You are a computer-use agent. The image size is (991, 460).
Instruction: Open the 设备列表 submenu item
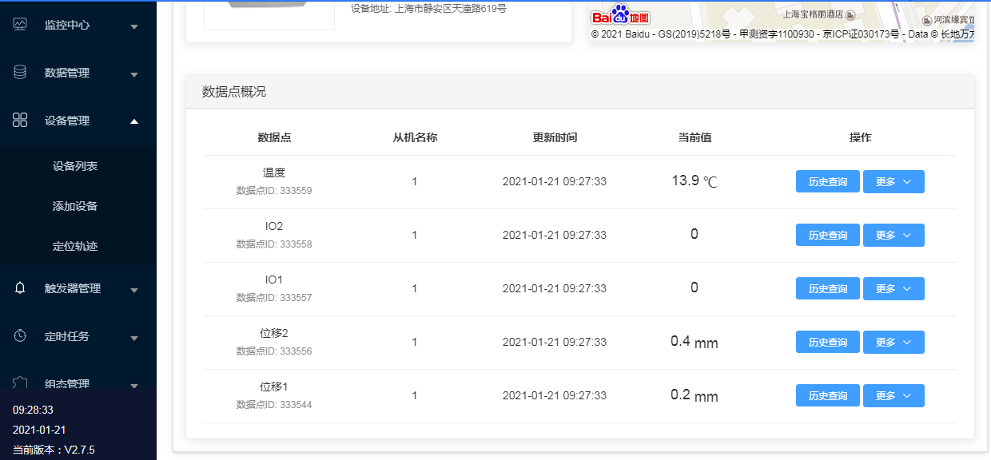coord(75,166)
